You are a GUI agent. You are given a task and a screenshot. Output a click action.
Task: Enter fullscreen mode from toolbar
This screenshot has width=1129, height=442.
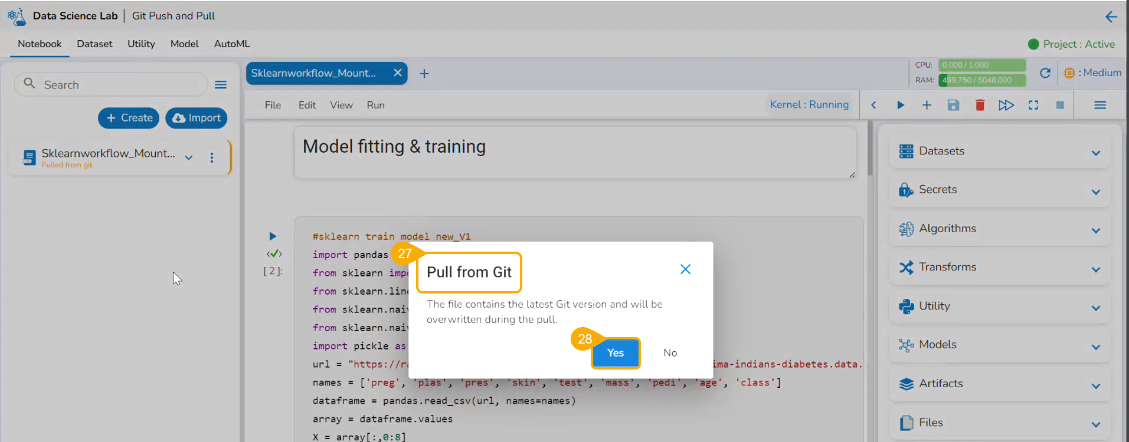point(1033,105)
